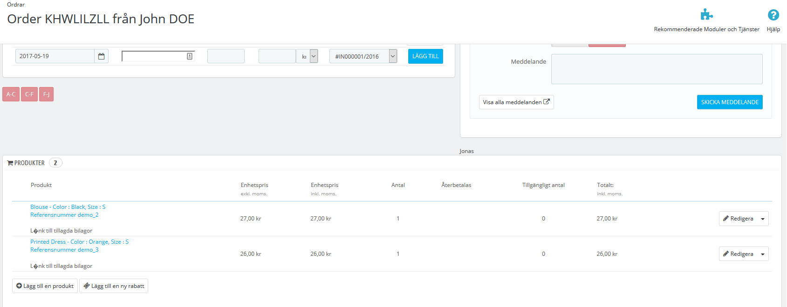
Task: Open calendar picker next to date 2017-05-19
Action: 101,56
